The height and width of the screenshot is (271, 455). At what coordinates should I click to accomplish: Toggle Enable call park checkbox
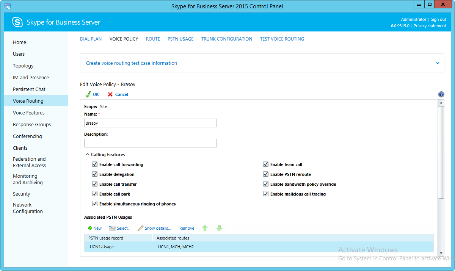click(x=95, y=194)
